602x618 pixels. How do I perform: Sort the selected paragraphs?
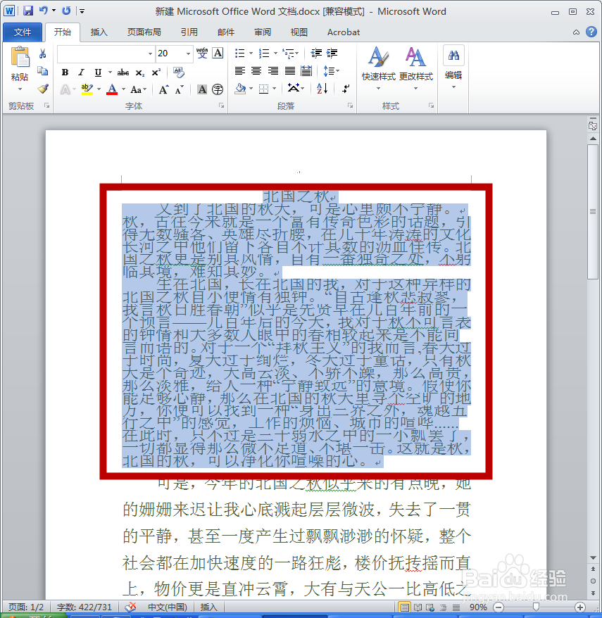tap(320, 89)
